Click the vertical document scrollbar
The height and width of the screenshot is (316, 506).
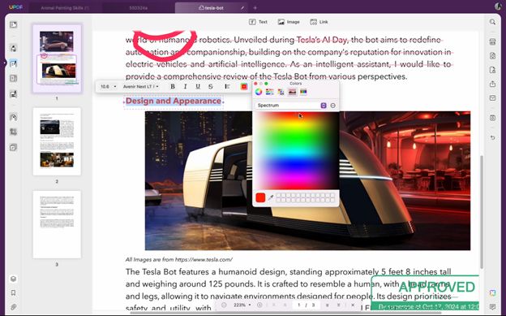[481, 212]
